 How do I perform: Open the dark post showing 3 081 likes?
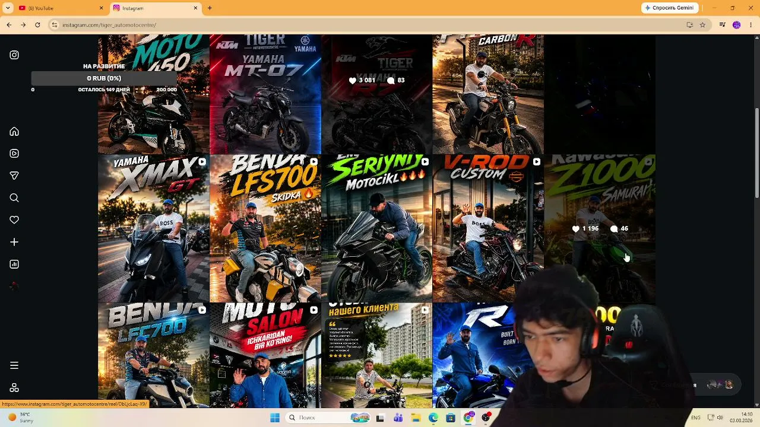coord(377,94)
